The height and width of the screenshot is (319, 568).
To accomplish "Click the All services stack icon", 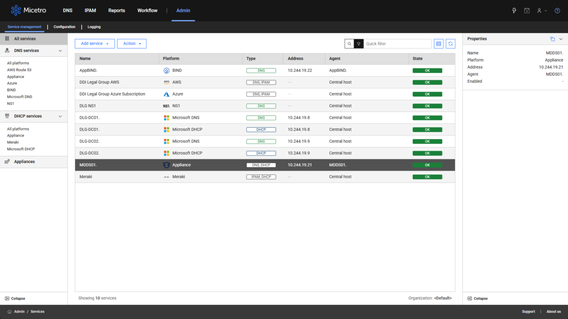I will tap(7, 39).
